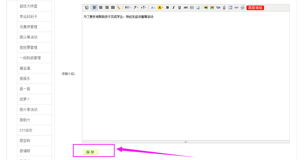Open 优惠券管理 in the sidebar
This screenshot has width=304, height=160.
click(29, 27)
